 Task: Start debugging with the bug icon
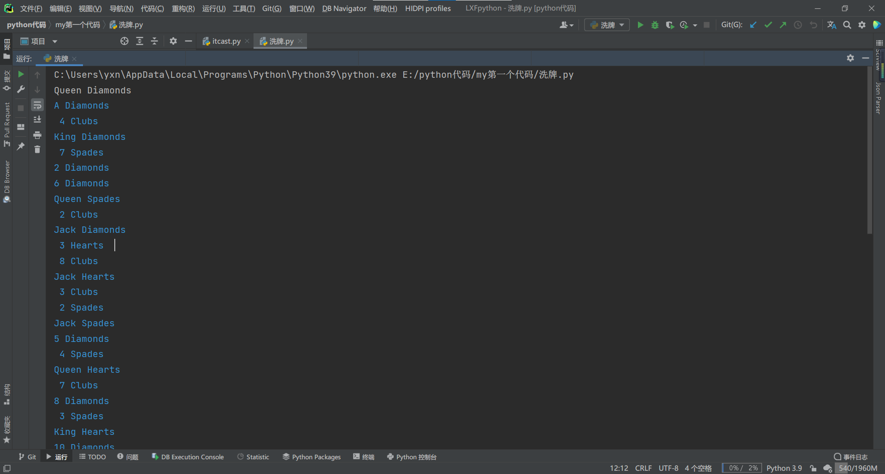click(655, 25)
